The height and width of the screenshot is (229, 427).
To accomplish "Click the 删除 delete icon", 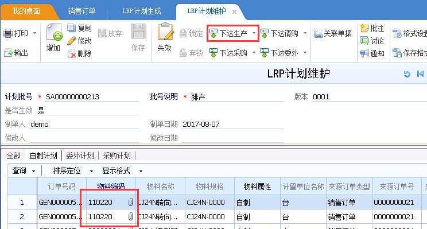I will point(71,53).
